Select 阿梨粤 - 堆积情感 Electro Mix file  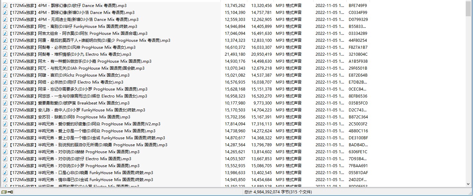[x=70, y=54]
